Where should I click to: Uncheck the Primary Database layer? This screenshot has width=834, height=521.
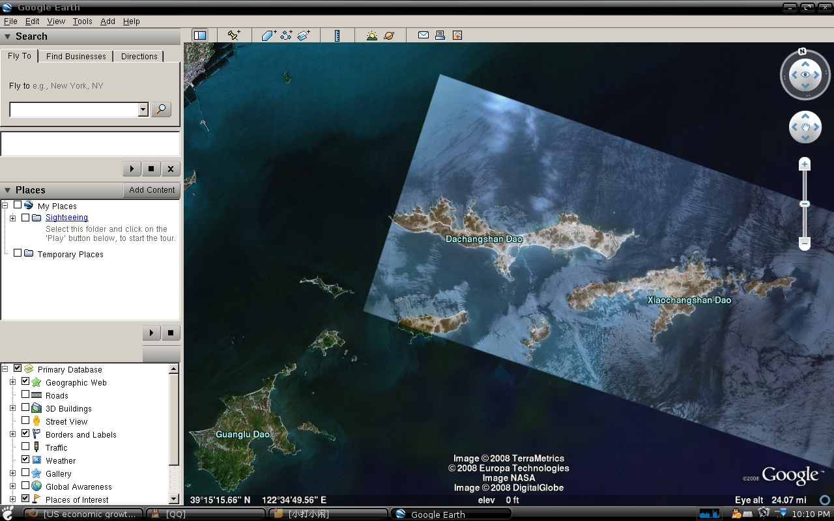point(18,369)
